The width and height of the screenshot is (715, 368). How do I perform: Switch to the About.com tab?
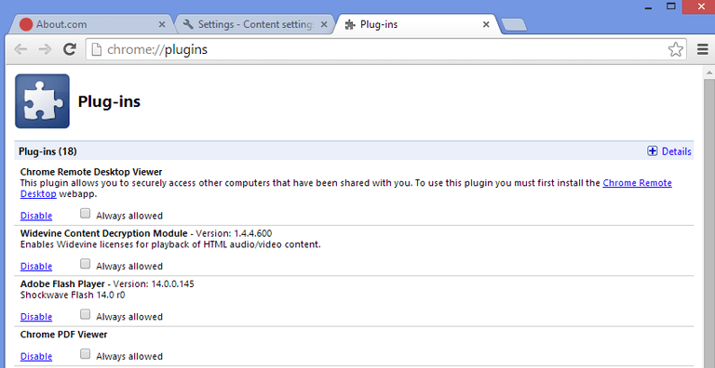(x=91, y=24)
